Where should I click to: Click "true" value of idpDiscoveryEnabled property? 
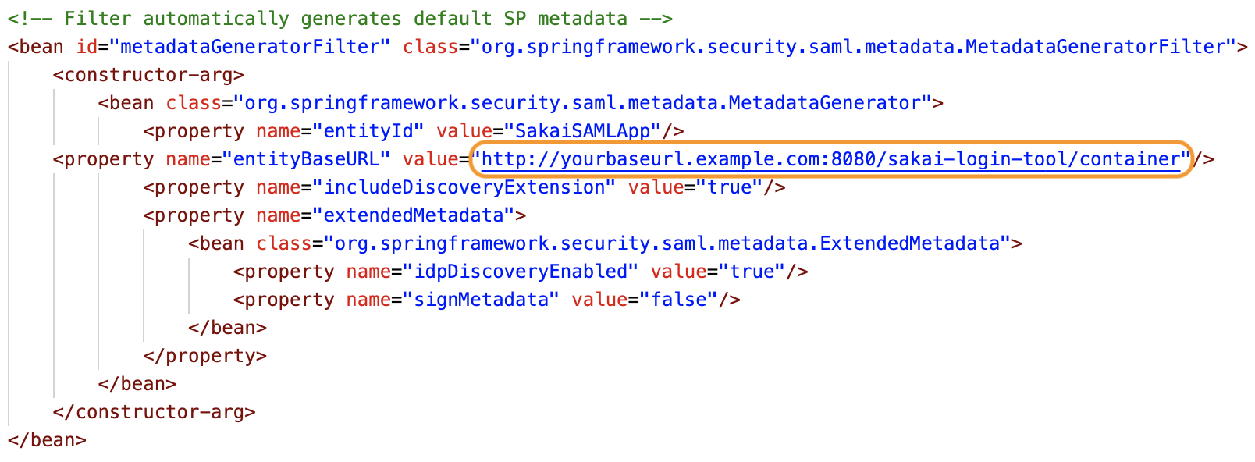(x=752, y=272)
